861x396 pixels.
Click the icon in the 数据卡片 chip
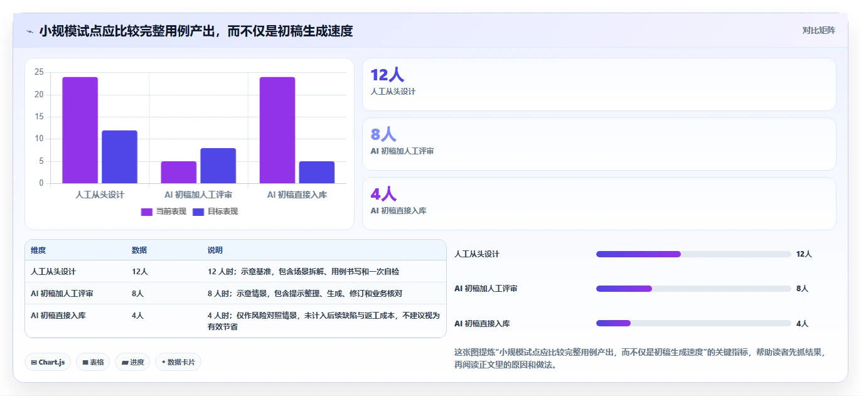pyautogui.click(x=163, y=362)
